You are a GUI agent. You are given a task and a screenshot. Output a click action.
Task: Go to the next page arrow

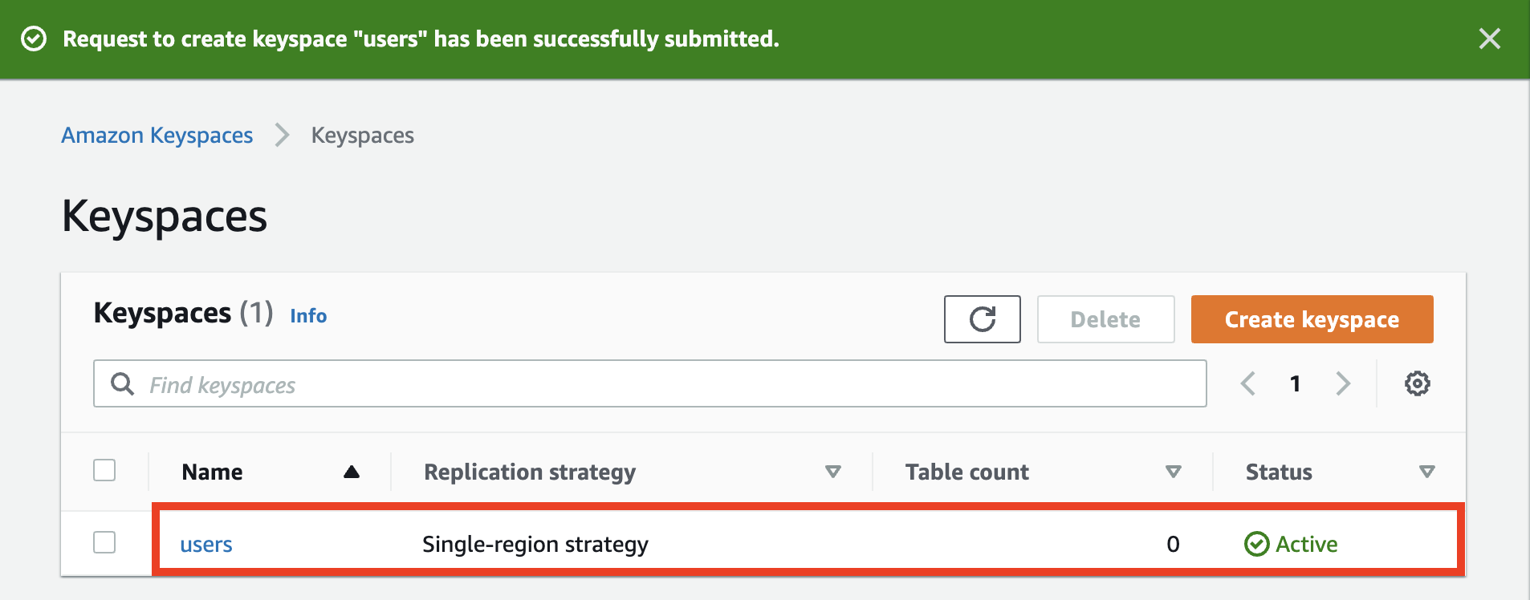click(x=1343, y=383)
